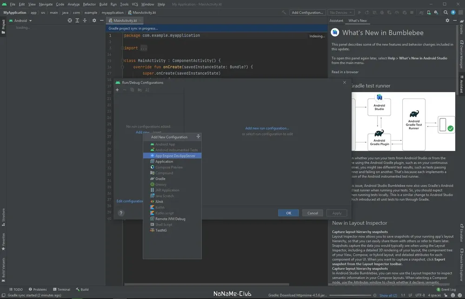Open the Assistant panel settings gear

coord(447,20)
